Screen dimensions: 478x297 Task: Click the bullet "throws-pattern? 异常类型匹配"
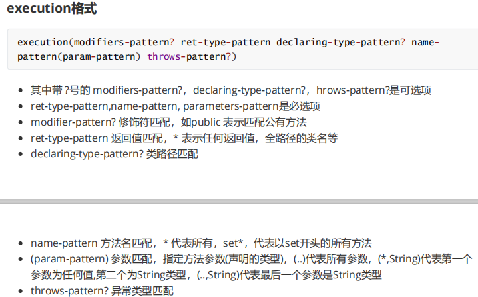pos(102,291)
